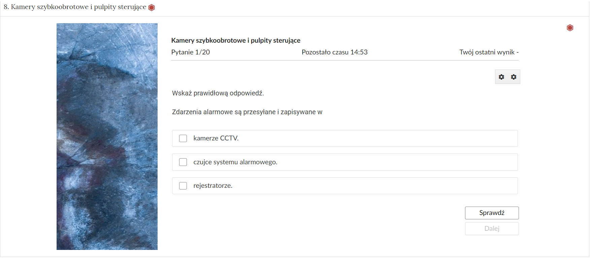Click the red hexagon icon in top-right corner
The width and height of the screenshot is (592, 258).
(570, 28)
